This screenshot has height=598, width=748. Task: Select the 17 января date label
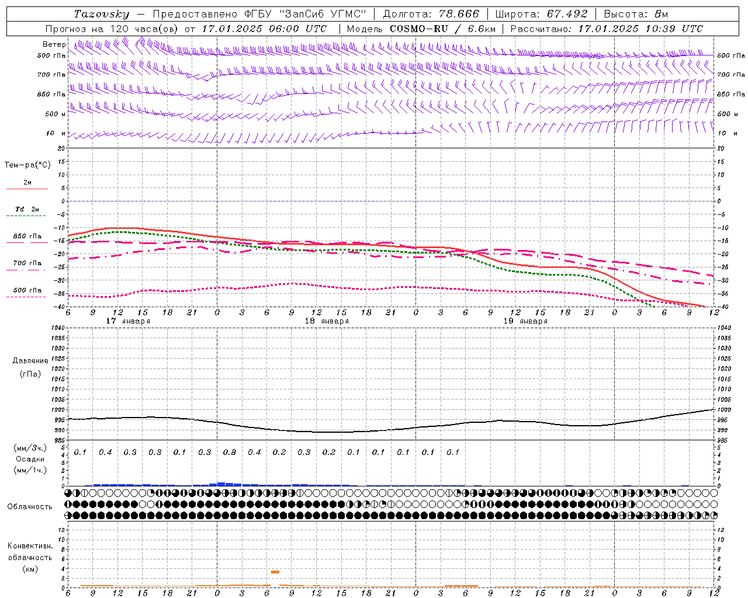[x=128, y=322]
